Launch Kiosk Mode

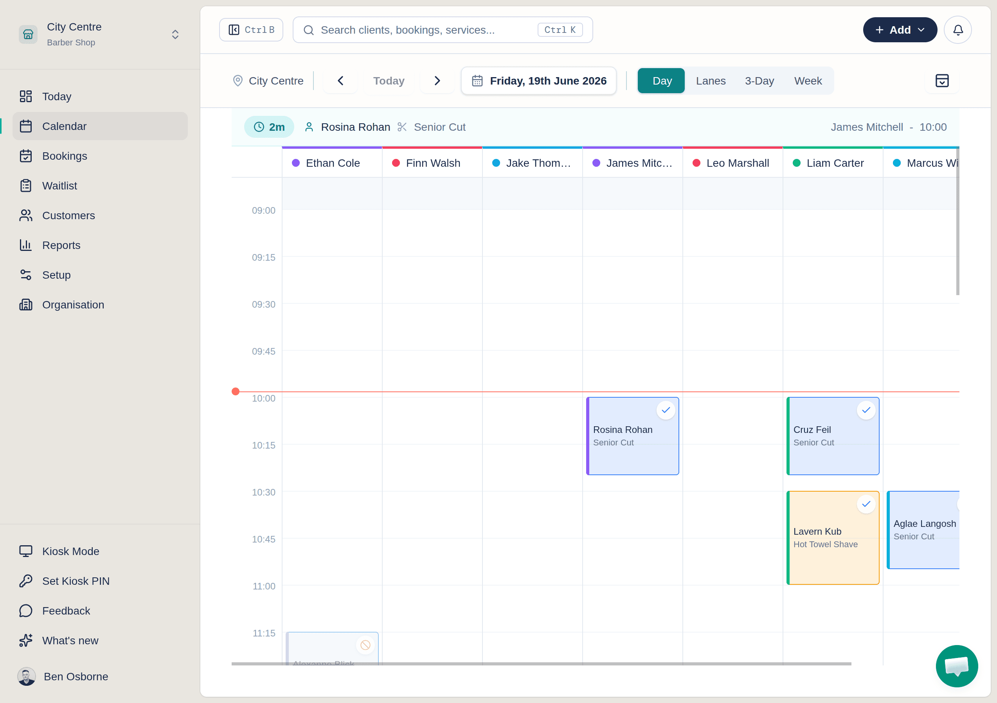click(x=100, y=552)
